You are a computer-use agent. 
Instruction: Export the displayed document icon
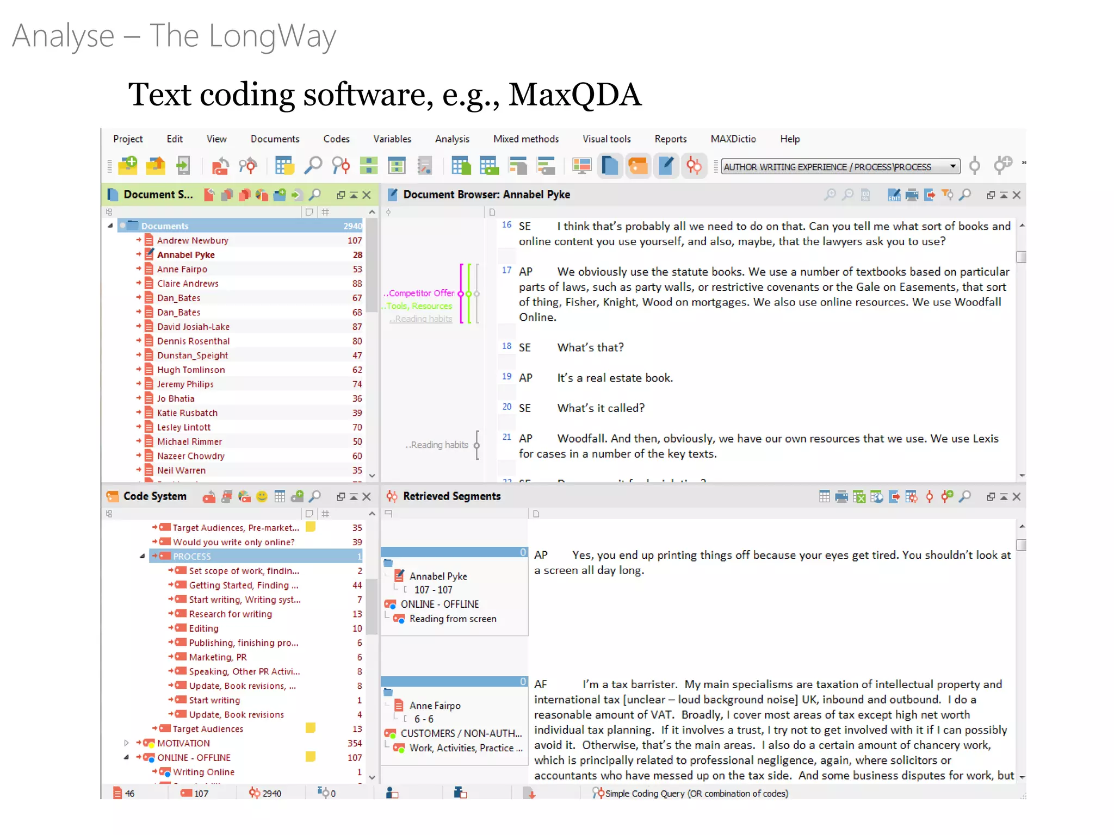click(929, 195)
